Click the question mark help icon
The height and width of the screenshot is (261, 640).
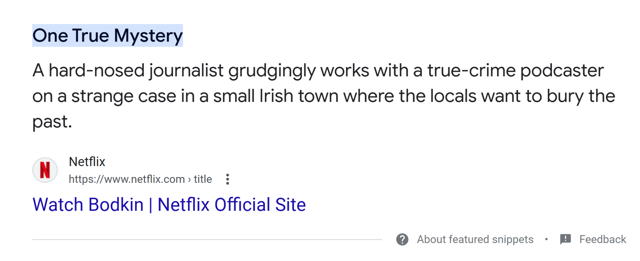click(x=402, y=239)
